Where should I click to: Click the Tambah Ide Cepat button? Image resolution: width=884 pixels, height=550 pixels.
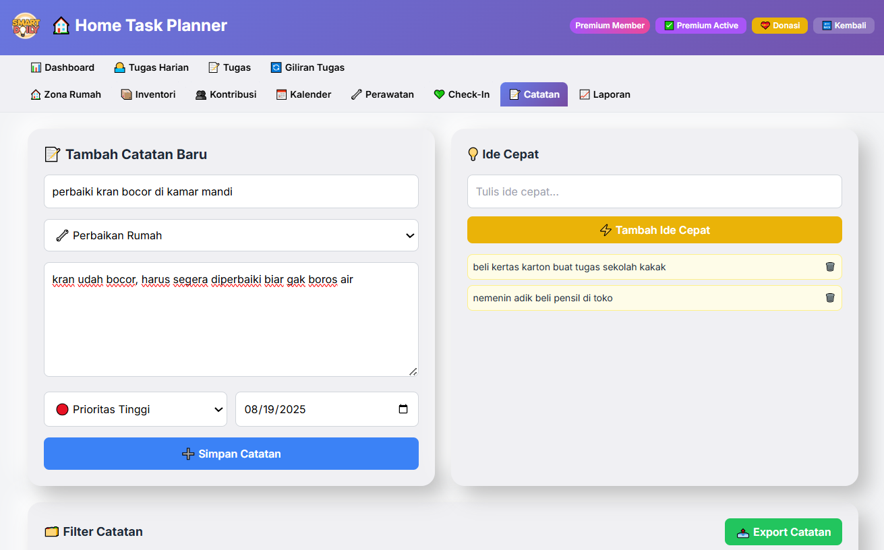[654, 230]
